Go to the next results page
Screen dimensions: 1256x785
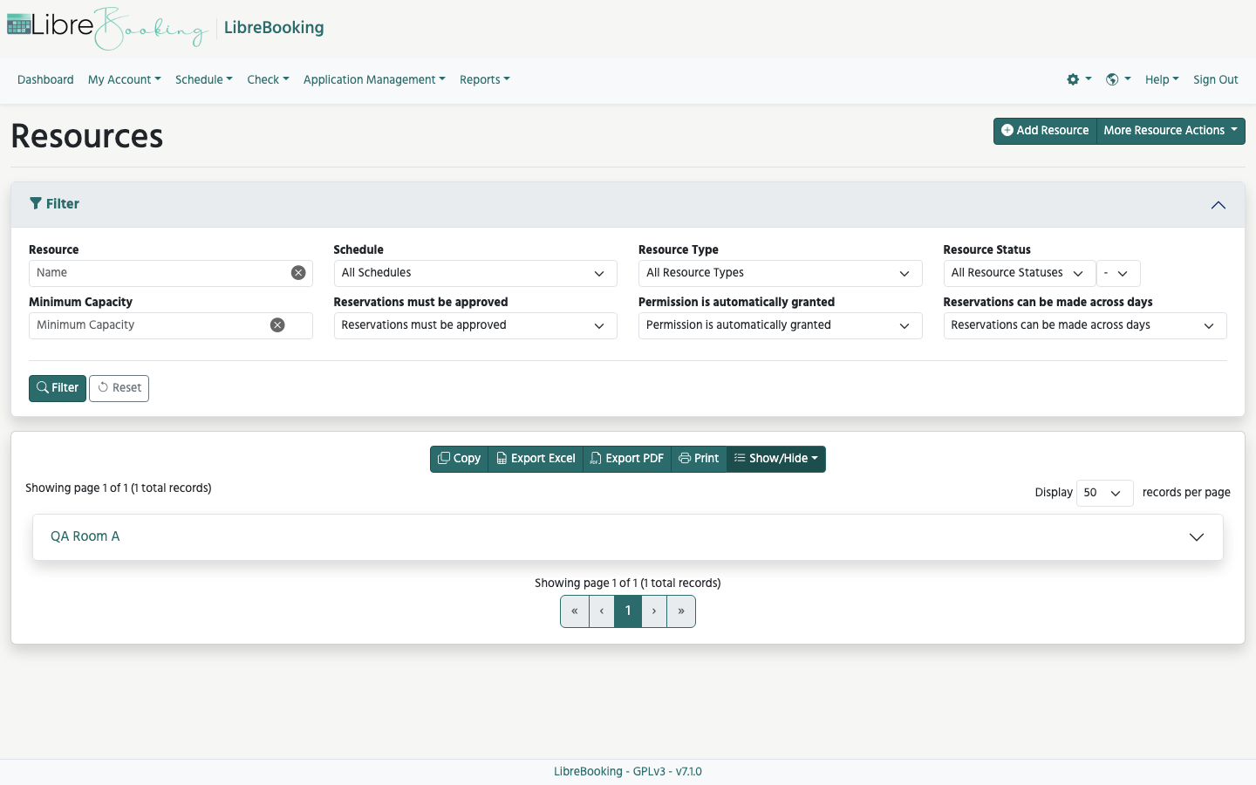(x=654, y=611)
